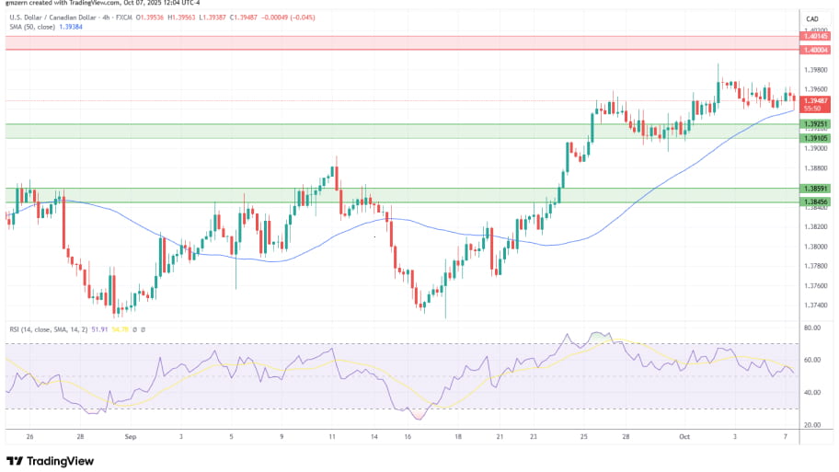Click the 1.39105 green price label
The height and width of the screenshot is (472, 839).
[814, 138]
